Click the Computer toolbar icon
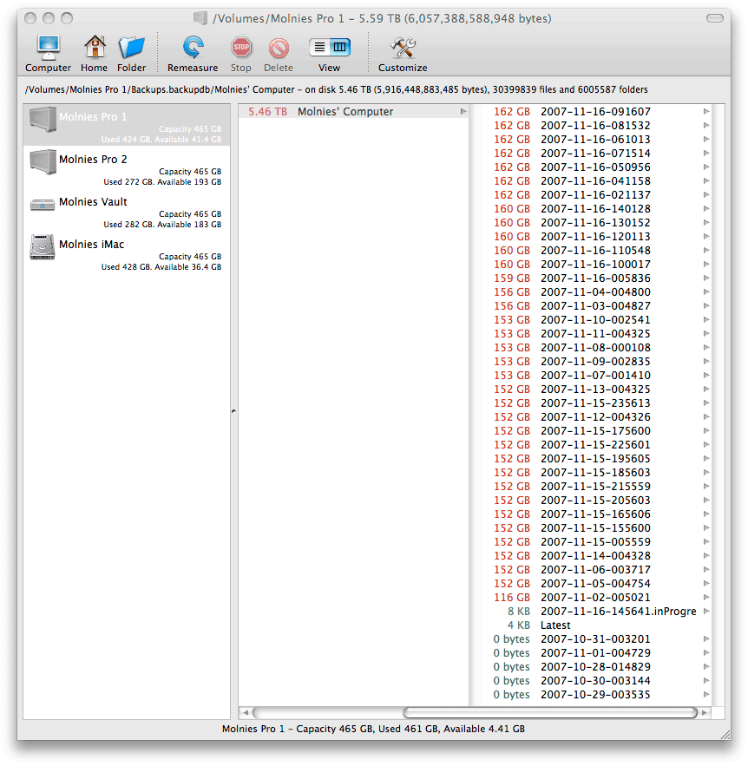The width and height of the screenshot is (748, 766). (x=48, y=48)
